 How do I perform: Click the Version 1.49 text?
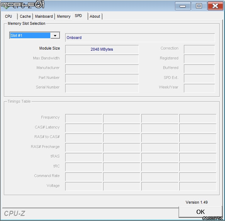pos(197,202)
